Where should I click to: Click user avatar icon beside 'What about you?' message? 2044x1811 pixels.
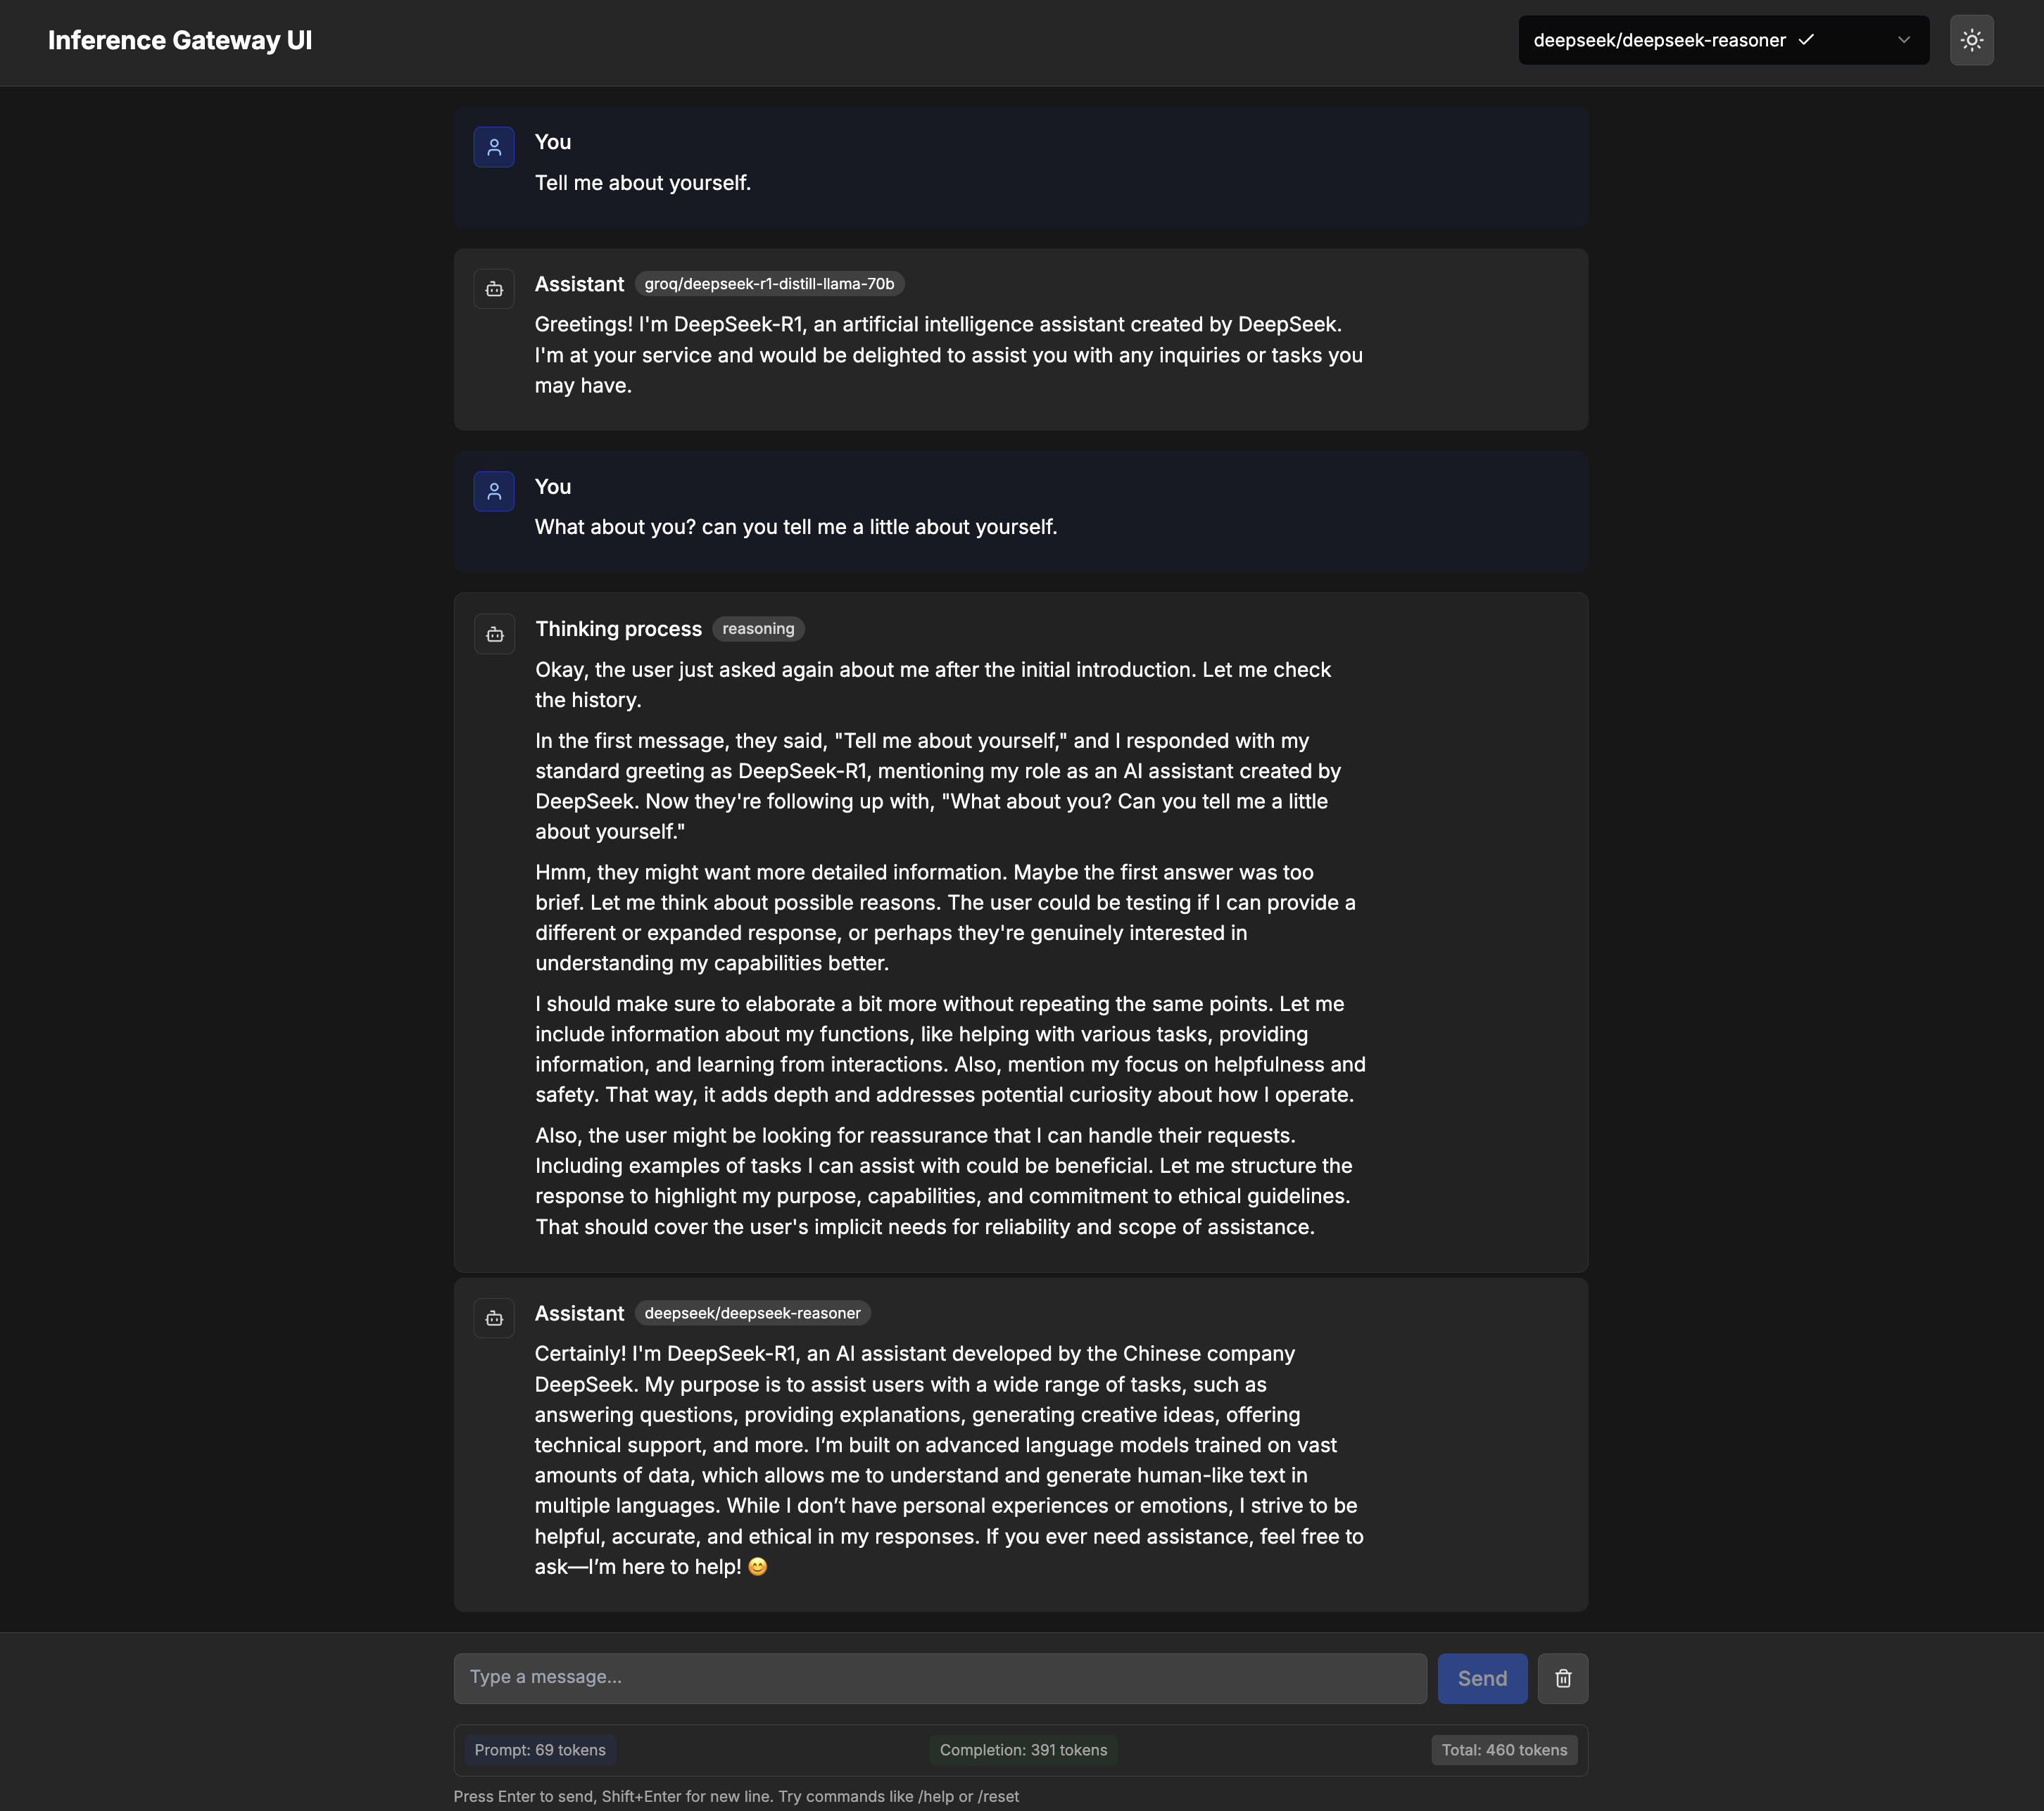pyautogui.click(x=494, y=490)
